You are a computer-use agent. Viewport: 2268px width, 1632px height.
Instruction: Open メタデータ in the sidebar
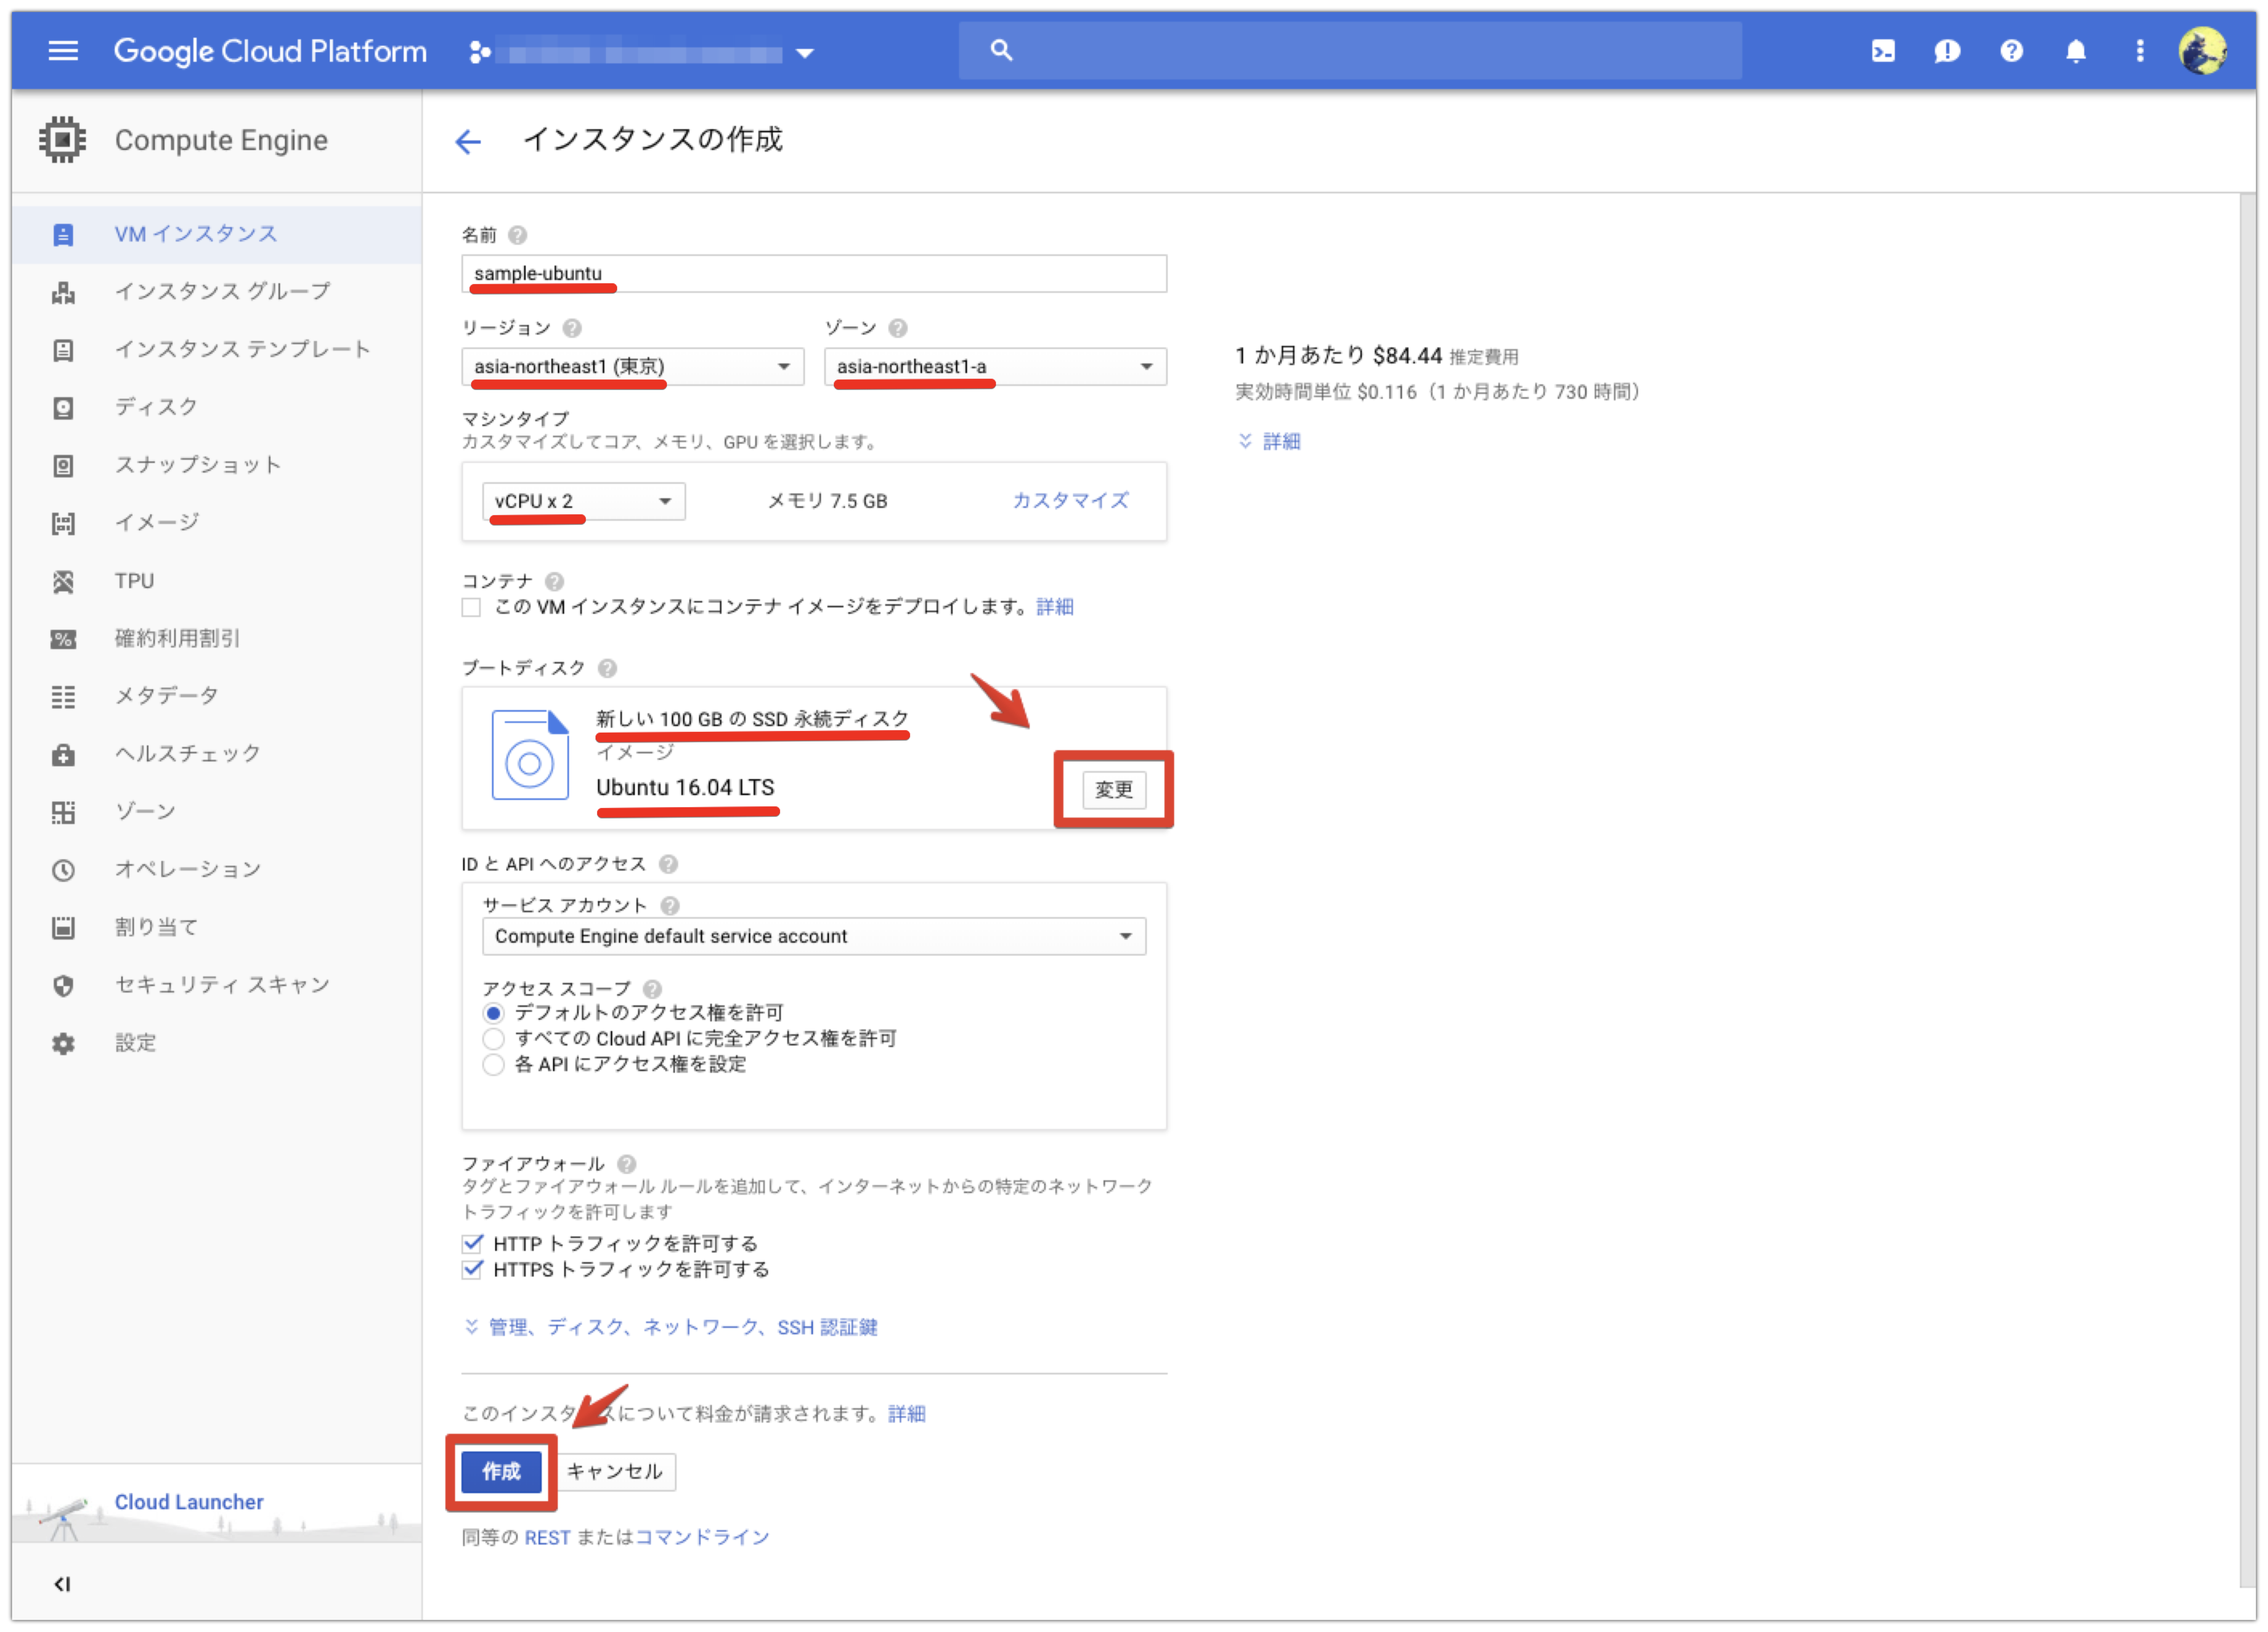coord(216,696)
